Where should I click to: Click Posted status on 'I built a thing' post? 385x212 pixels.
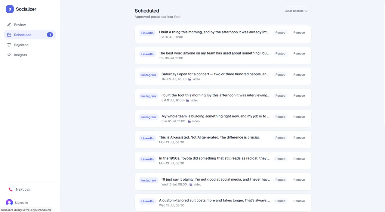coord(280,33)
